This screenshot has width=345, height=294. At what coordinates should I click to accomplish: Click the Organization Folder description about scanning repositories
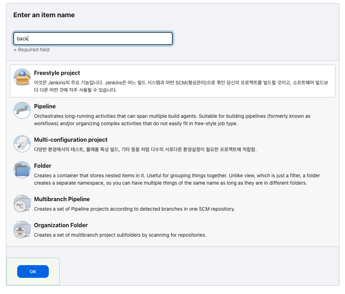[120, 235]
